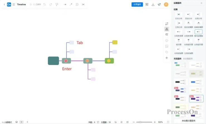Choose the tree structure layout
This screenshot has height=124, width=206.
coord(188,24)
